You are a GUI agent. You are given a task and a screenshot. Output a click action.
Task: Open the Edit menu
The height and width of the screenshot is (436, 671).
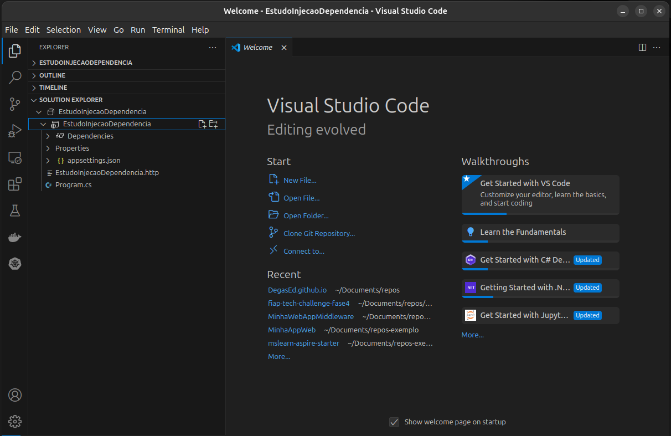tap(32, 30)
